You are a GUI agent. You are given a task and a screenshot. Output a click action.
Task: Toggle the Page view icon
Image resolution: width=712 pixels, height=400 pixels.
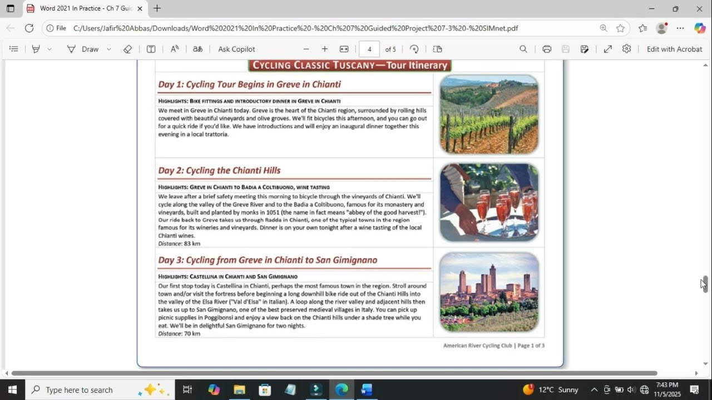[x=437, y=49]
